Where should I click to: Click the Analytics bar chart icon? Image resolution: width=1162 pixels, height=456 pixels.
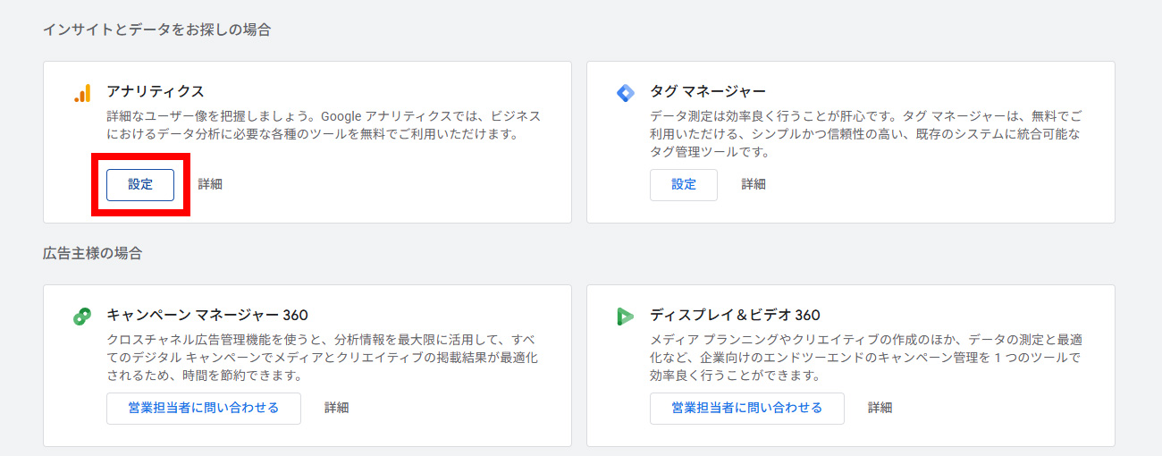click(x=82, y=93)
